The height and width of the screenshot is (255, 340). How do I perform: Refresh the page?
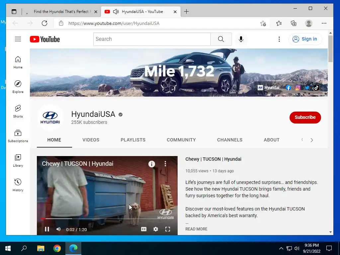click(x=44, y=23)
